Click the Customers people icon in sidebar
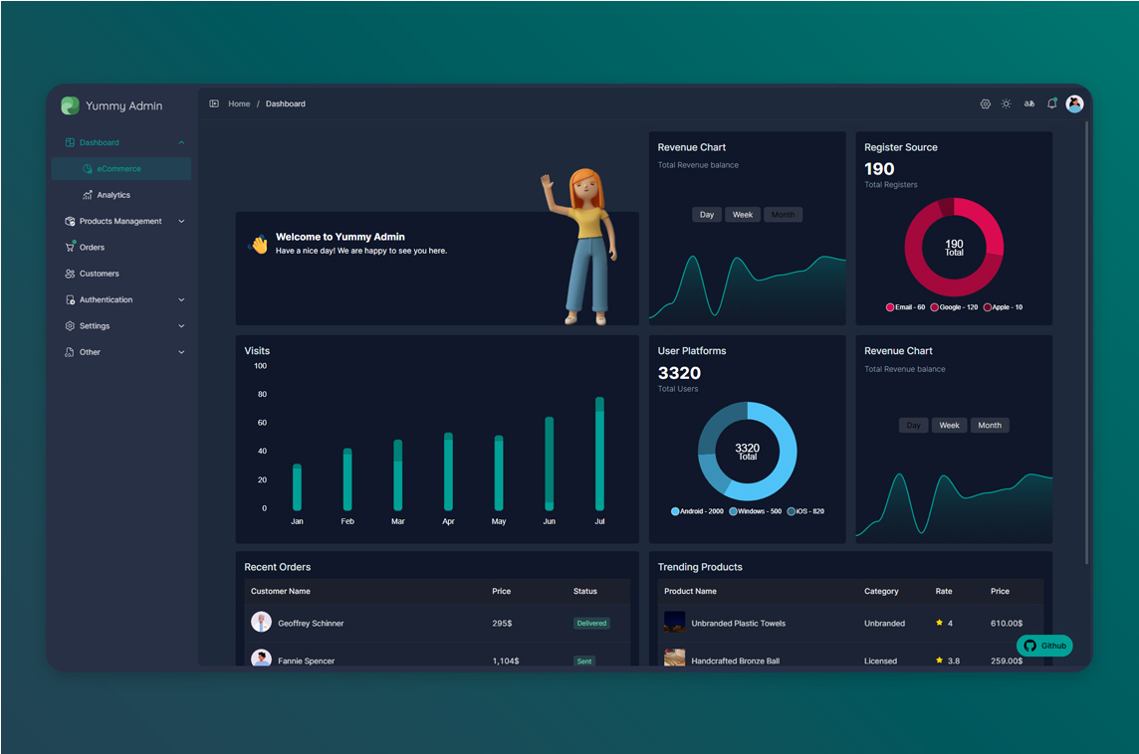 [x=70, y=274]
